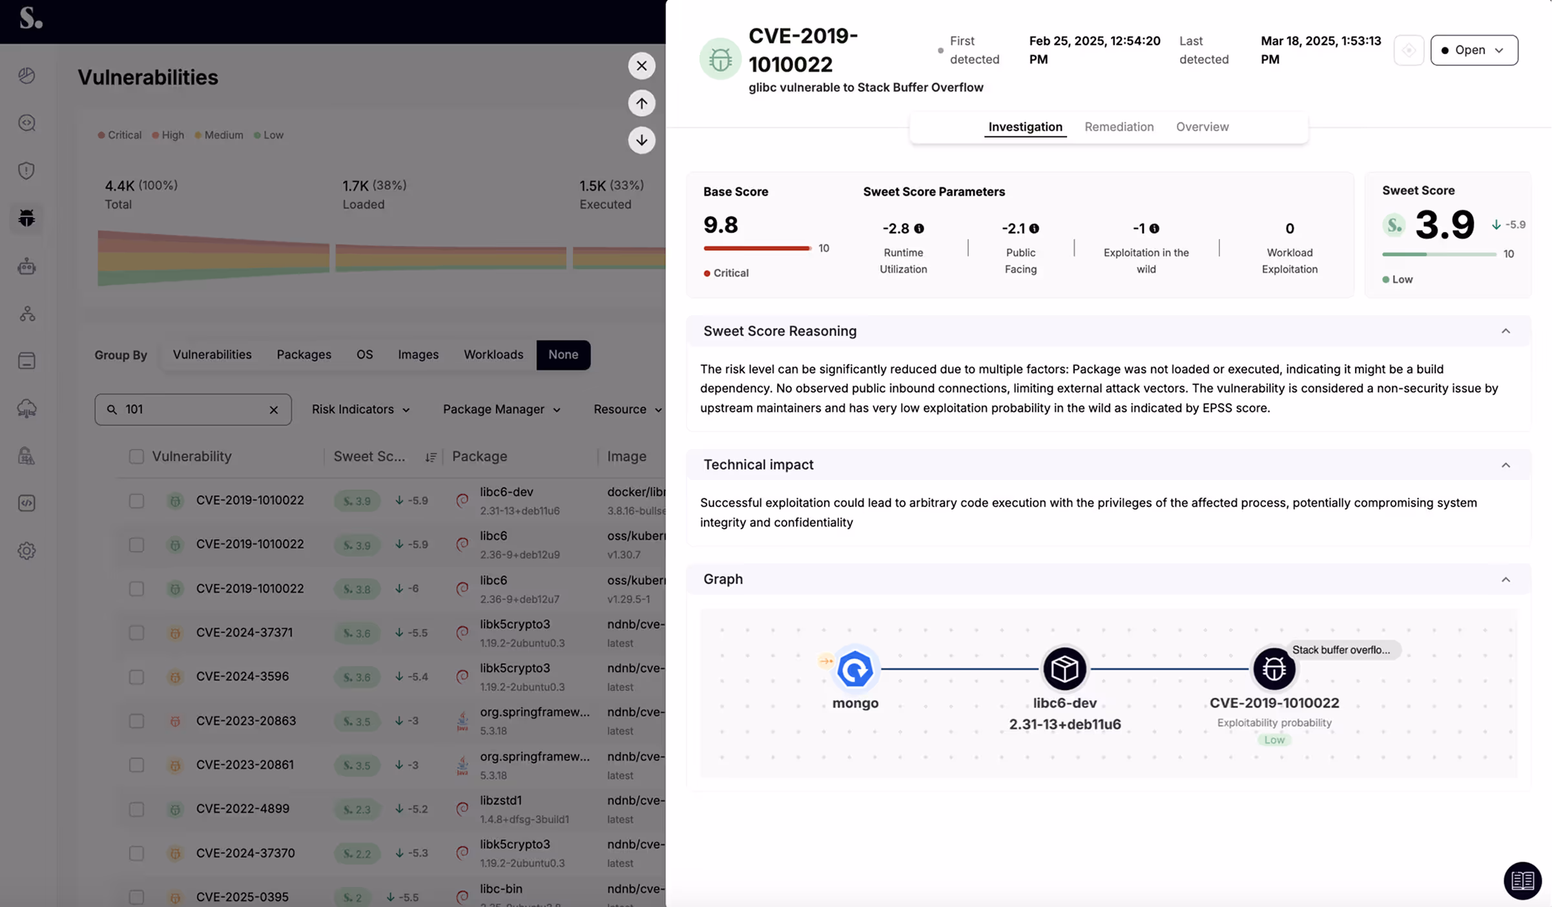1552x907 pixels.
Task: Go to next vulnerability with down arrow
Action: (x=641, y=140)
